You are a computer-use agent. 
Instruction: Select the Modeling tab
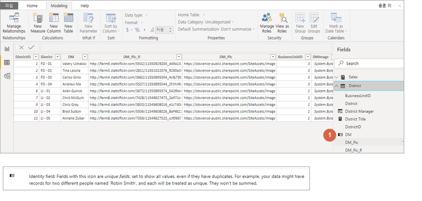pyautogui.click(x=59, y=5)
